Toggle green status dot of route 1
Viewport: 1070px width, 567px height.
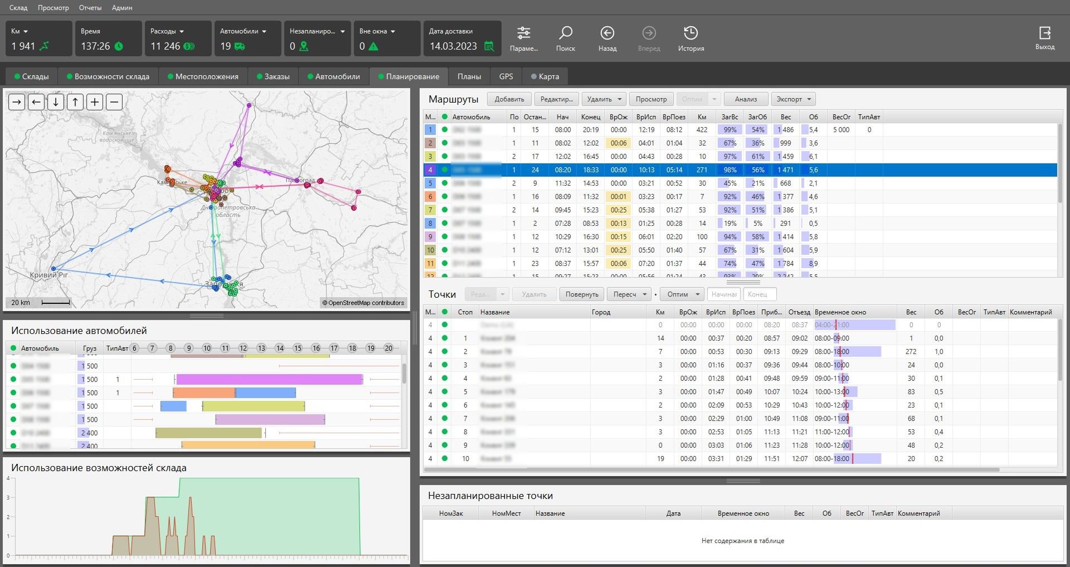[445, 129]
